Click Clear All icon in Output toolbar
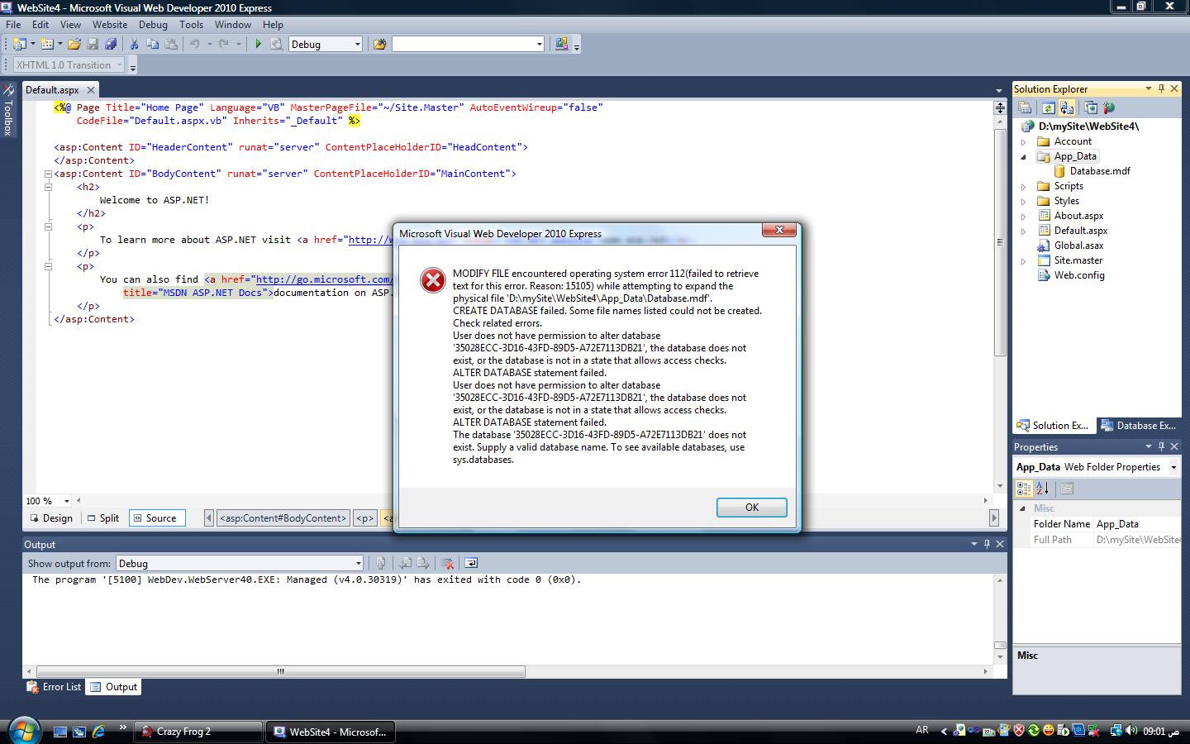Viewport: 1190px width, 744px height. tap(447, 563)
